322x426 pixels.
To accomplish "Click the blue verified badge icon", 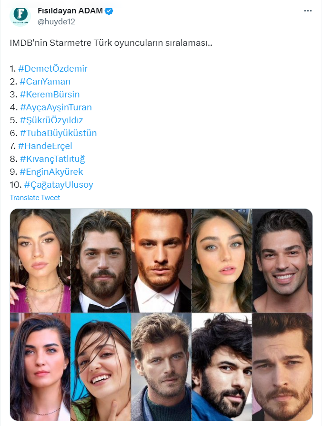I will point(109,11).
